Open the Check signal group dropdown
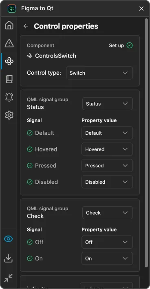Screen dimensions: 150x289 (108, 213)
